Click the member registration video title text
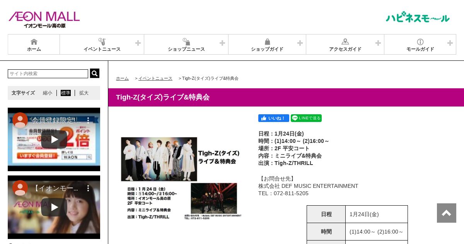Image resolution: width=464 pixels, height=244 pixels. point(57,120)
